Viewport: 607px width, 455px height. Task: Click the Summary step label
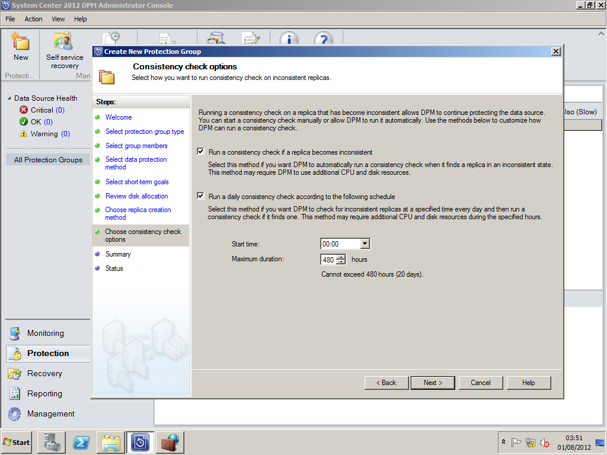[x=118, y=254]
